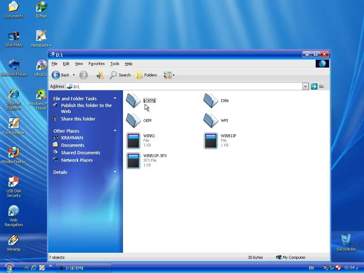364x273 pixels.
Task: Open the Edit menu
Action: (66, 64)
